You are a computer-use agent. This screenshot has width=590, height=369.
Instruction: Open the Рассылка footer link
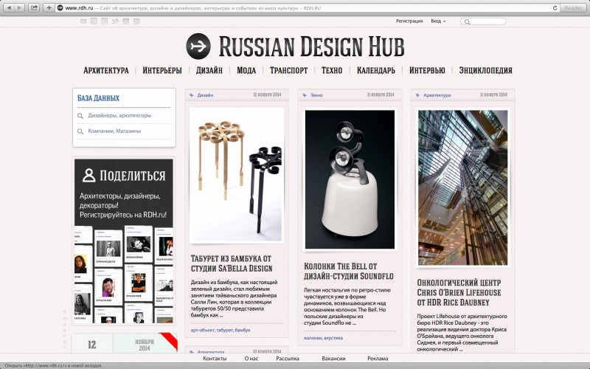288,359
